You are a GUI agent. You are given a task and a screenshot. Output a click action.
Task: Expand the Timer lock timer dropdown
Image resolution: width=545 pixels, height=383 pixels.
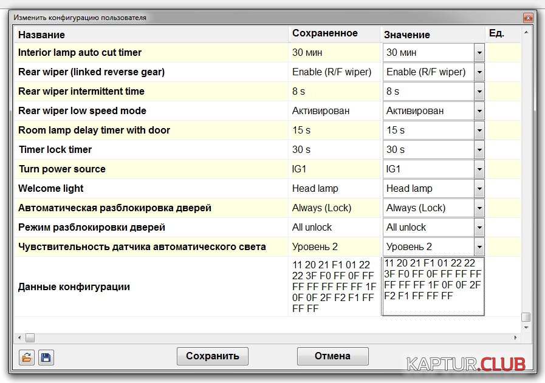(x=479, y=150)
